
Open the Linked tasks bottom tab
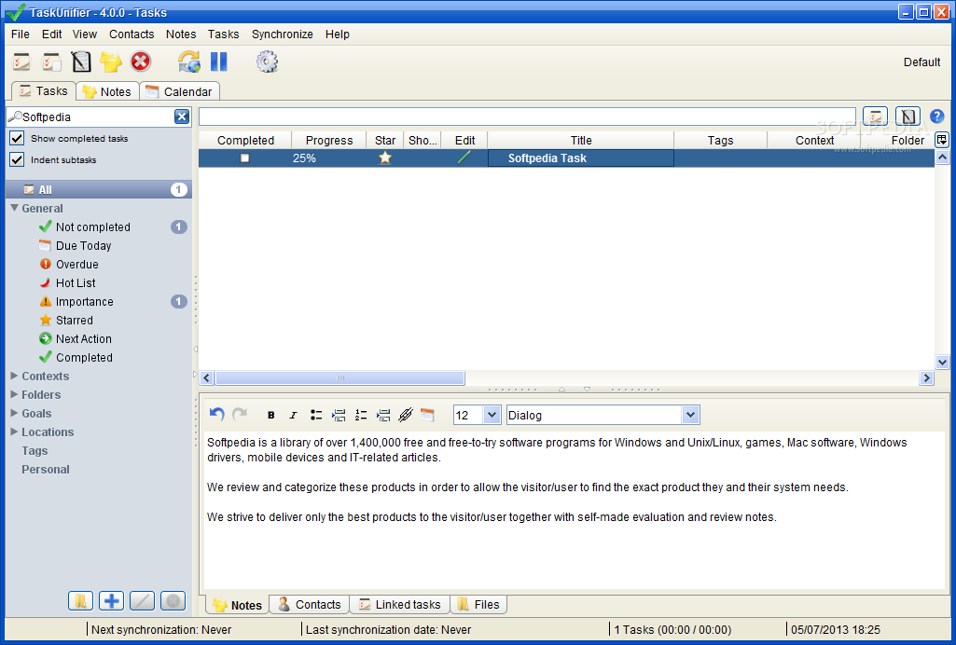pyautogui.click(x=400, y=604)
